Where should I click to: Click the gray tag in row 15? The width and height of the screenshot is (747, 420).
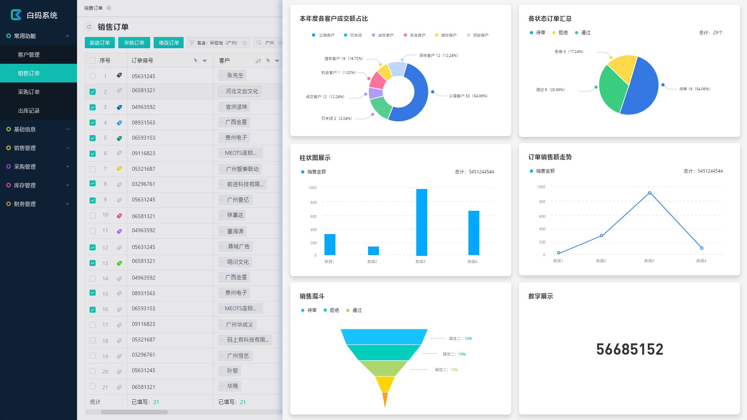click(x=119, y=294)
